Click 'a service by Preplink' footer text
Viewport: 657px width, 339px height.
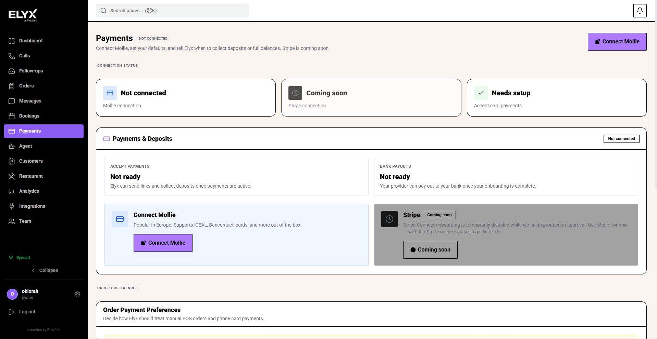coord(44,330)
